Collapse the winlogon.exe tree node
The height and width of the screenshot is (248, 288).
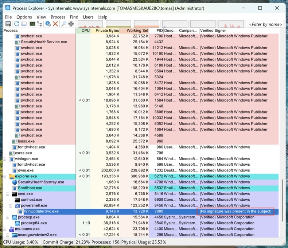[x=5, y=159]
